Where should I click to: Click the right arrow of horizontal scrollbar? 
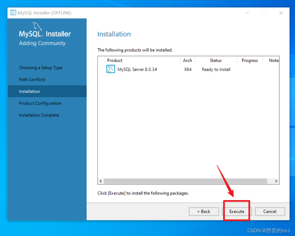point(276,181)
